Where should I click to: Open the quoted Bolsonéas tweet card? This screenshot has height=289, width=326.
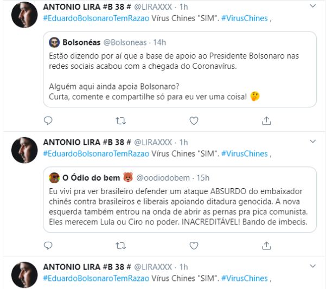(180, 69)
